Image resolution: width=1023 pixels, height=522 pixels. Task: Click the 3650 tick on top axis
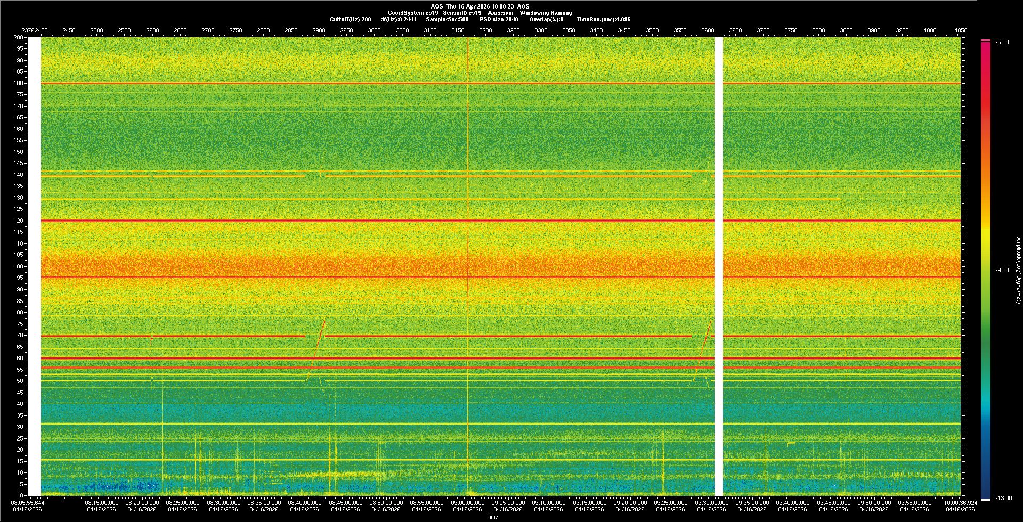735,30
